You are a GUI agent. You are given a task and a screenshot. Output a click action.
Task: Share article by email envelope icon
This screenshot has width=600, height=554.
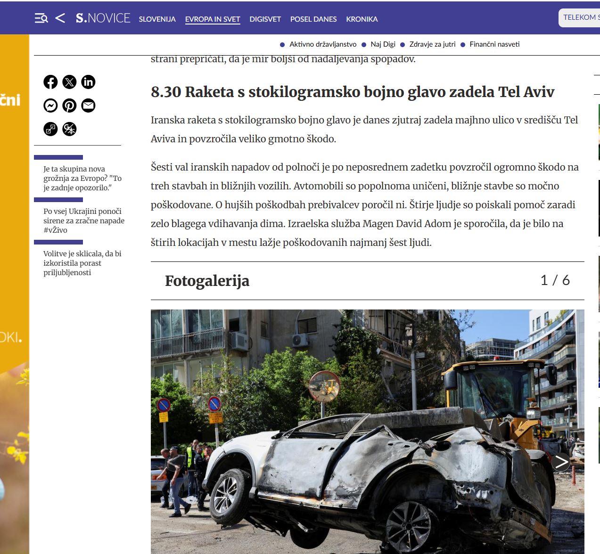88,106
